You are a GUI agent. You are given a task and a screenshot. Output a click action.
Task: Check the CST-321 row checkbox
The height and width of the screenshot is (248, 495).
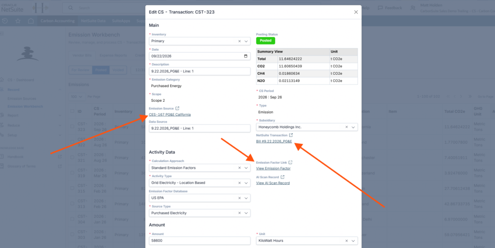coord(73,158)
